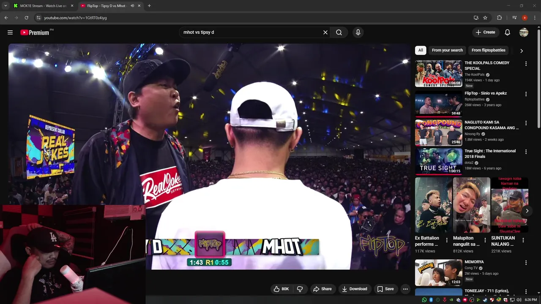Select the All filter chip

pyautogui.click(x=421, y=50)
